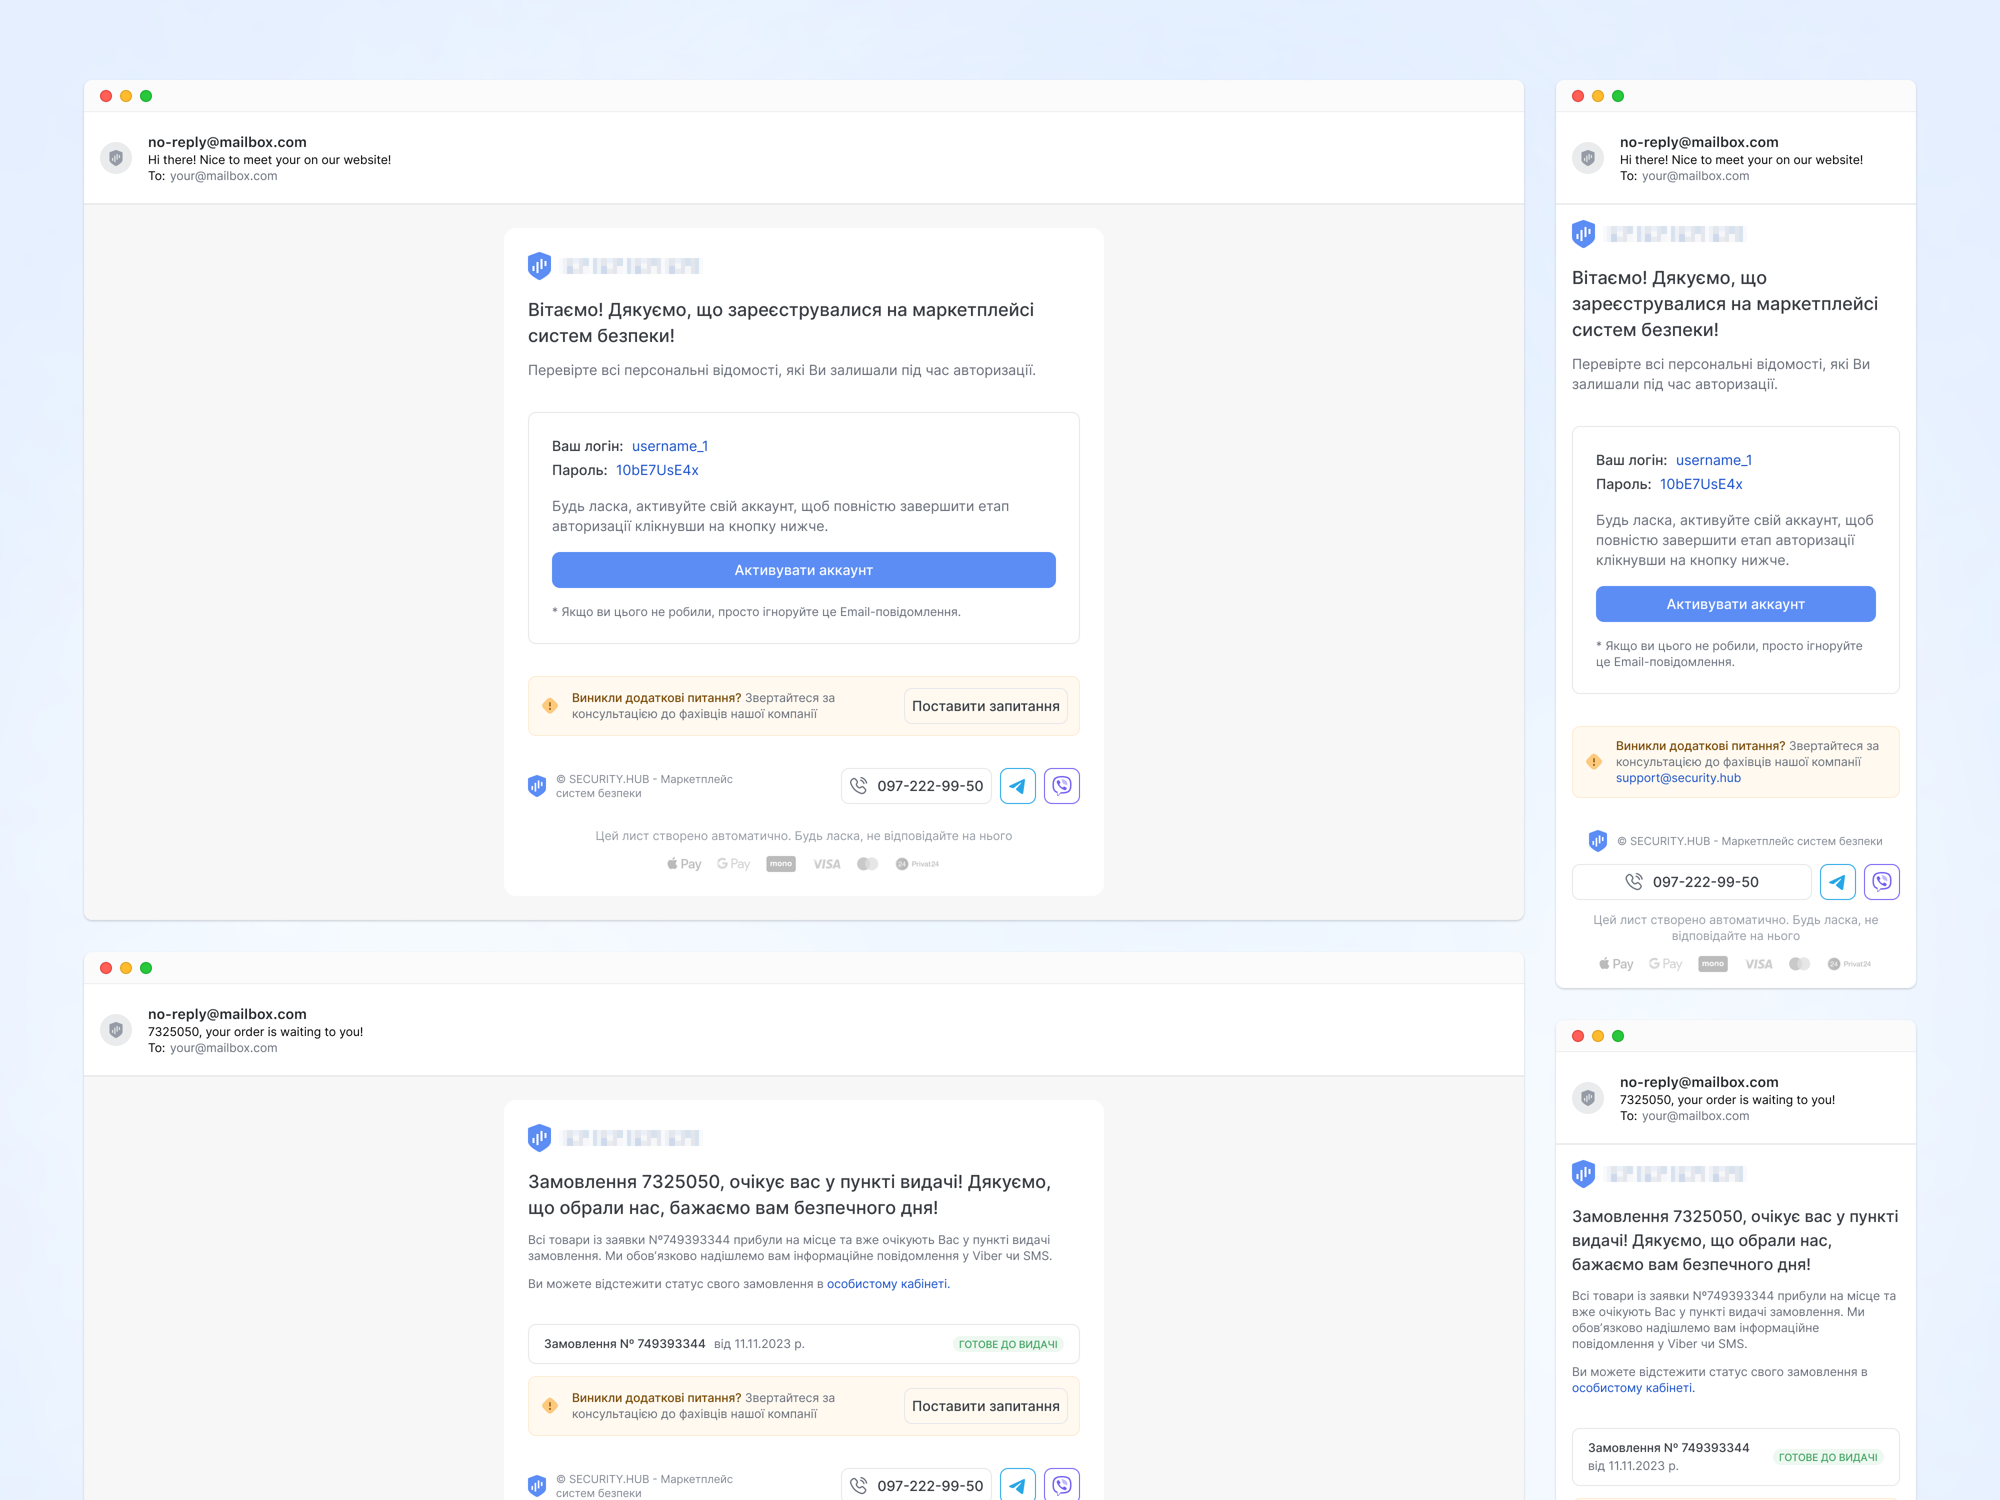Screen dimensions: 2000x1500
Task: Click the Mastercard payment icon
Action: [x=868, y=863]
